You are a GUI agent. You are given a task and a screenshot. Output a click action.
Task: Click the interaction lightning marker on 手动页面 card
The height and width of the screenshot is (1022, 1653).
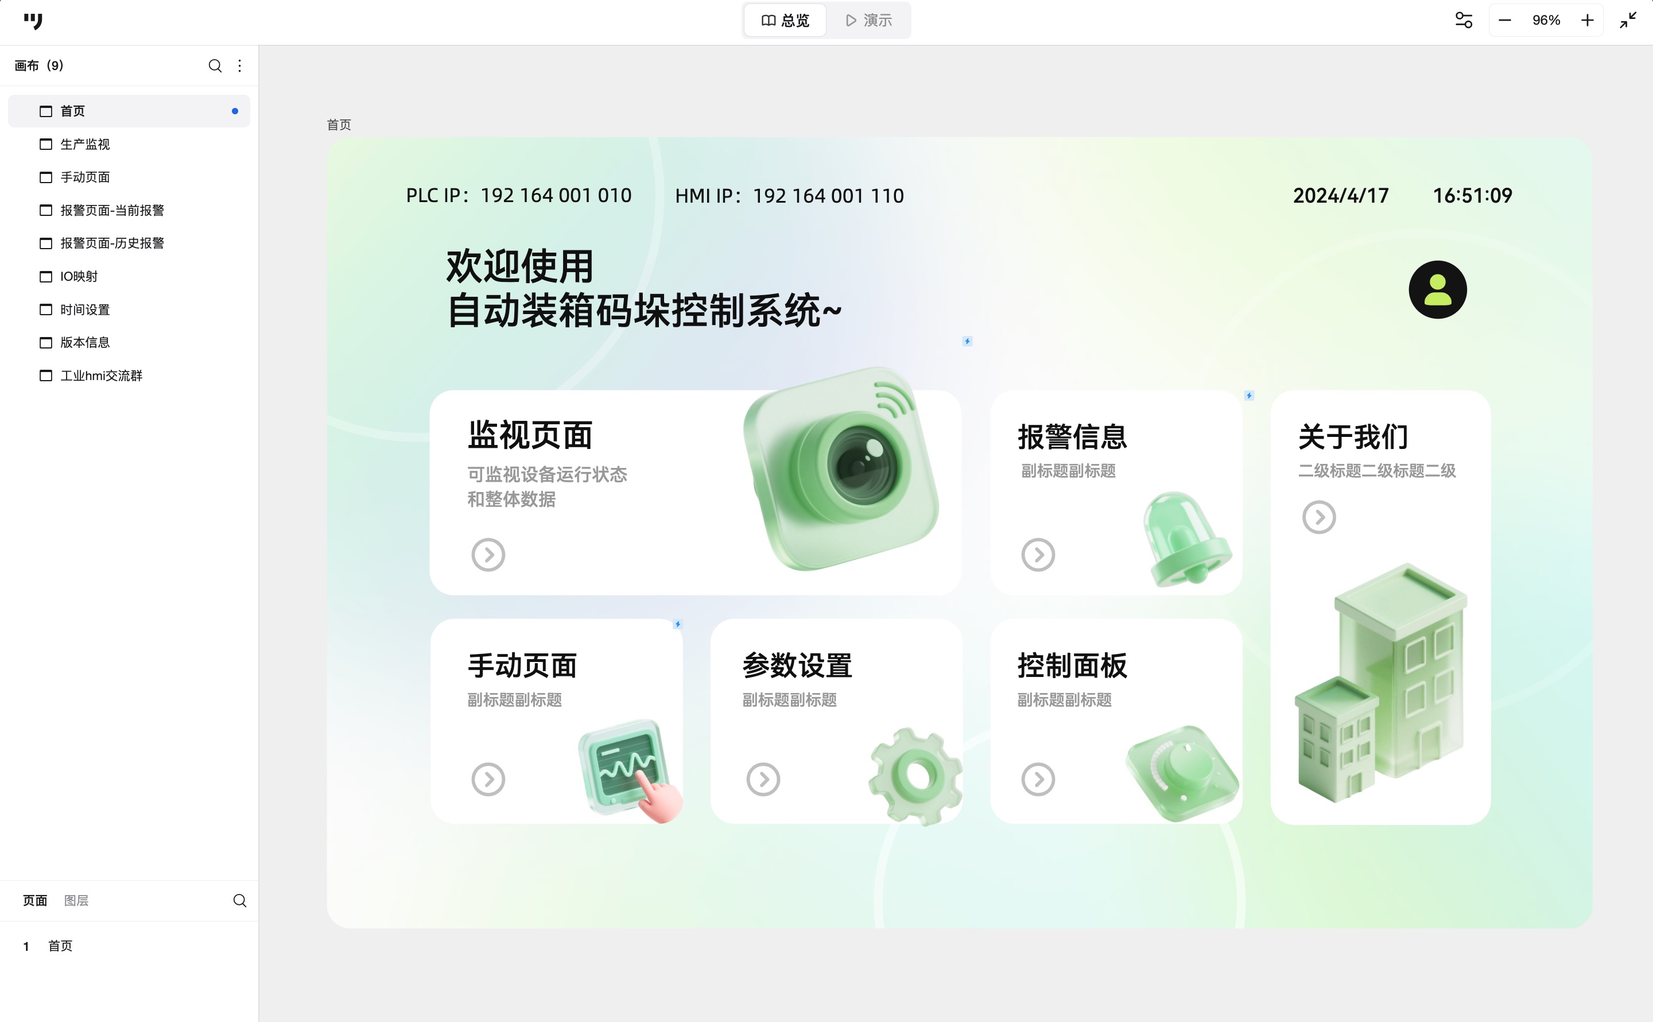[677, 624]
